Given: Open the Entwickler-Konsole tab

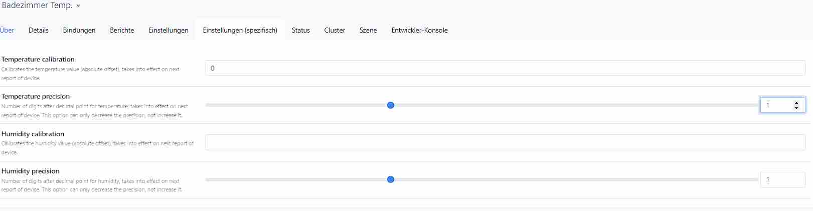Looking at the screenshot, I should click(419, 30).
